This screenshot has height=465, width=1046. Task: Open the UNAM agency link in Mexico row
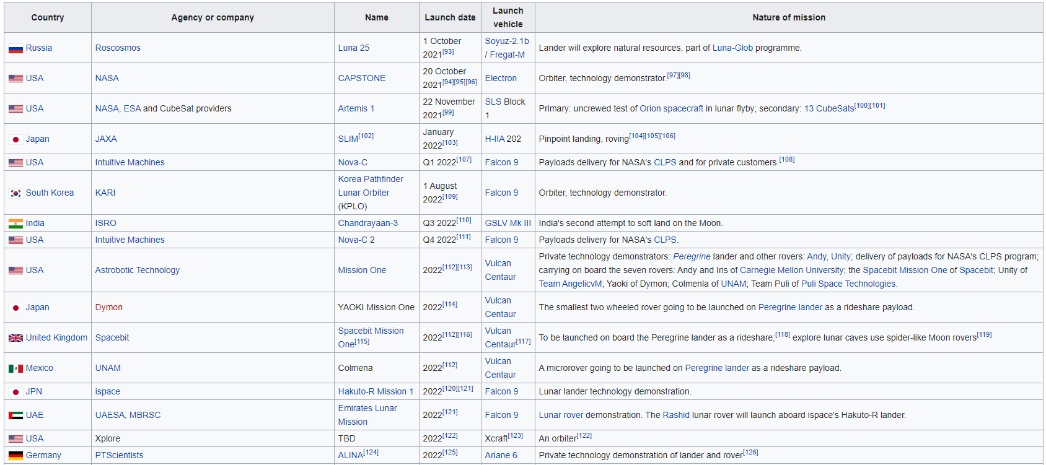coord(108,368)
